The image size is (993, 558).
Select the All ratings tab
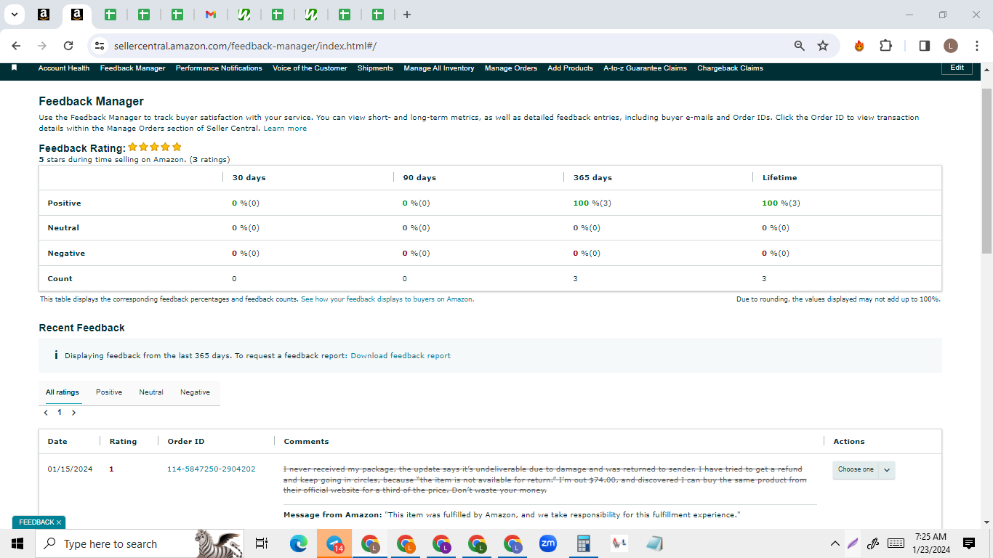[x=63, y=392]
